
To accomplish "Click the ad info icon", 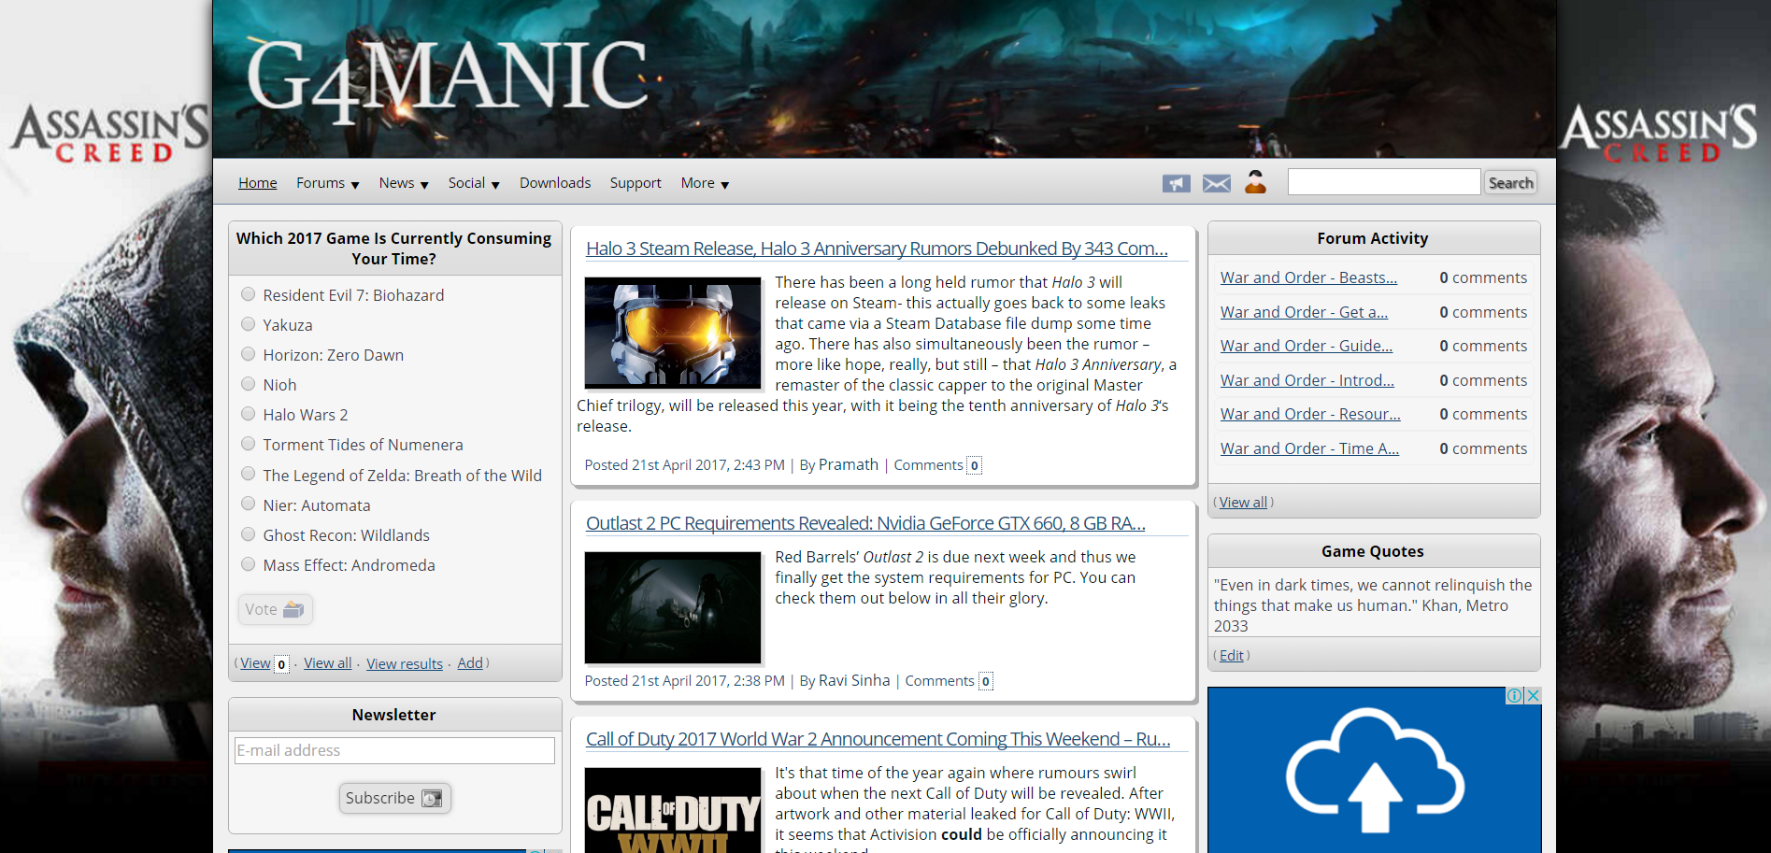I will (x=1514, y=695).
